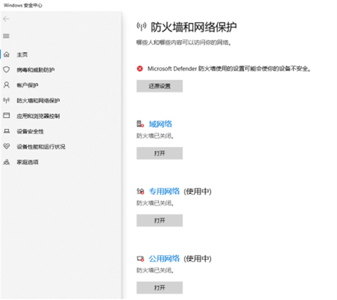Click the 公用网络 icon
337x300 pixels.
click(x=140, y=258)
